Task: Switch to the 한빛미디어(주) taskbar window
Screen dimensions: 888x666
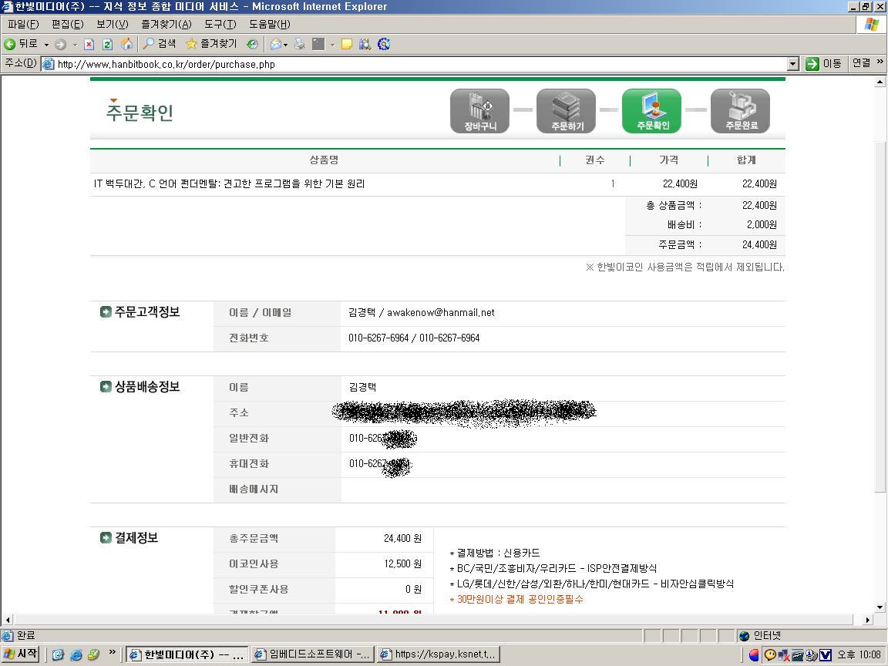Action: (x=187, y=654)
